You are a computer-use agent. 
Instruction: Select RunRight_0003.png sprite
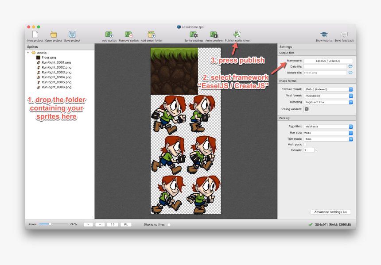coord(56,72)
